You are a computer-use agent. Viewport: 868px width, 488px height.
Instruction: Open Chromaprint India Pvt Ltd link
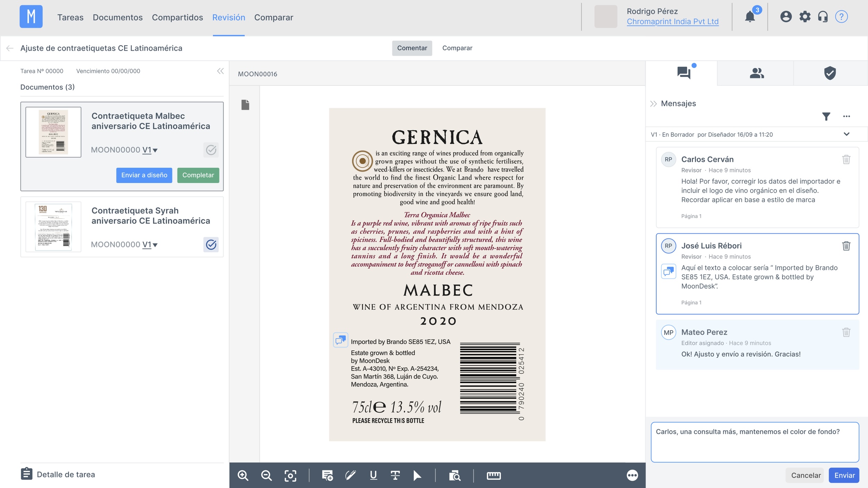pyautogui.click(x=673, y=22)
